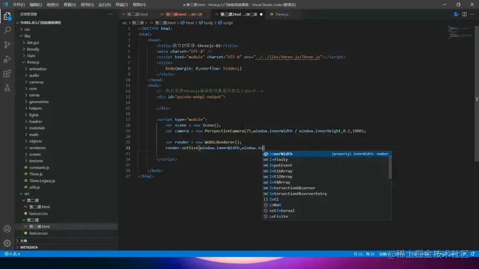This screenshot has width=479, height=269.
Task: Open Source Control view icon
Action: 7,45
